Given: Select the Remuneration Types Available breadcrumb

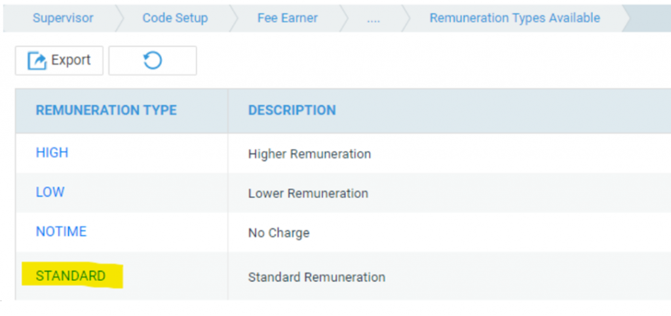Looking at the screenshot, I should 515,18.
